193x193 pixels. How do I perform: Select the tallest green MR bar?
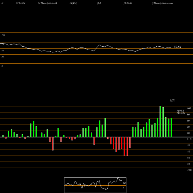(x=160, y=121)
